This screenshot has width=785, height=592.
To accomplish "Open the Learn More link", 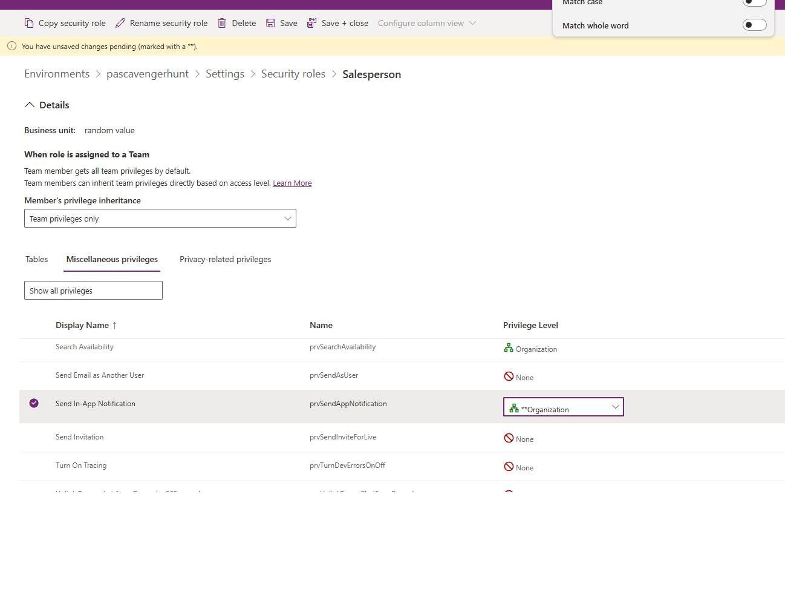I will (292, 183).
